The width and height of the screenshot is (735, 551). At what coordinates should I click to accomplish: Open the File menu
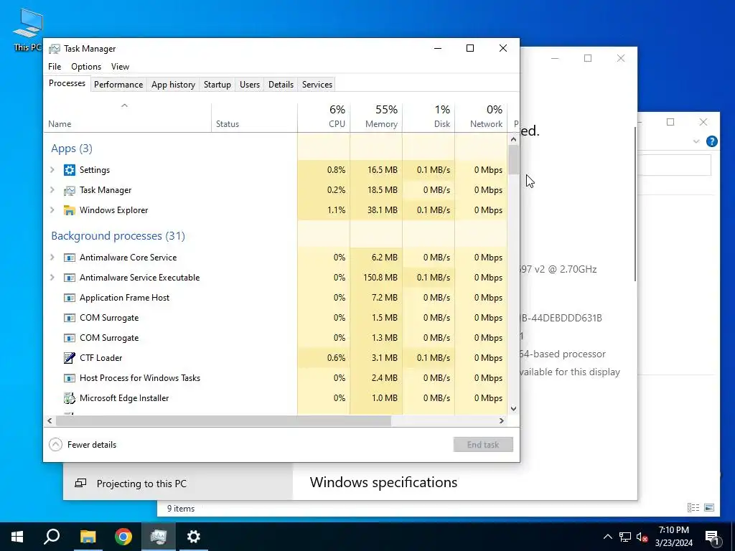click(55, 67)
